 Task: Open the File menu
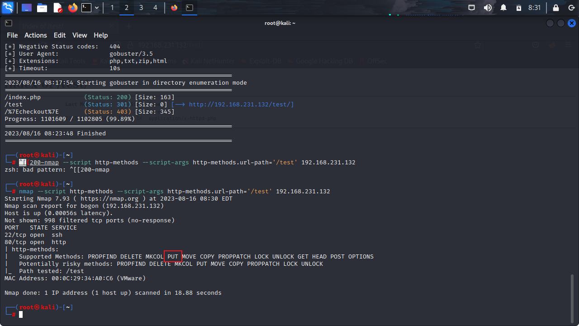12,35
